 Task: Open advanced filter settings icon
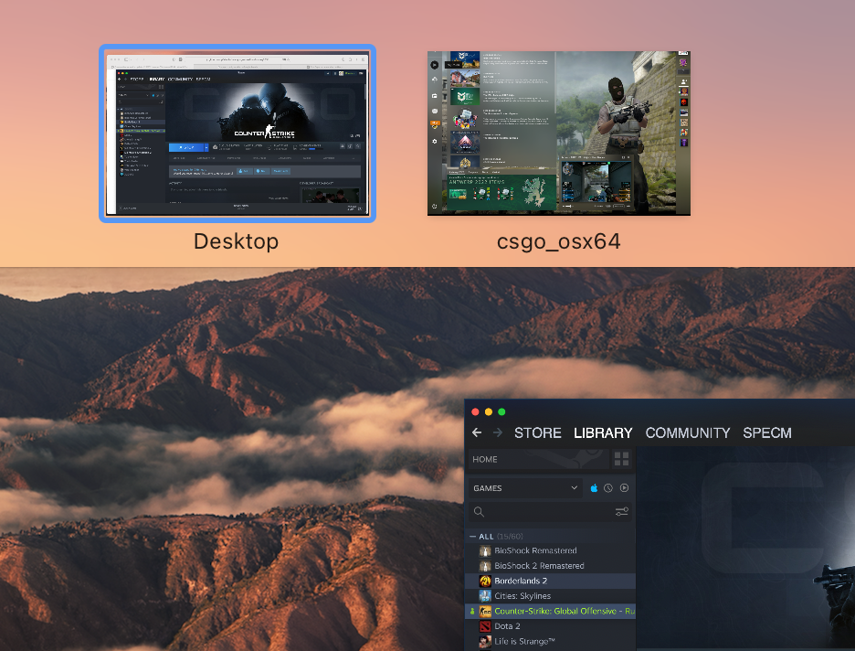click(622, 511)
